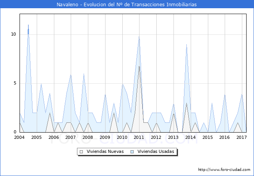Click the 2015 x-axis label
This screenshot has height=176, width=254.
click(x=207, y=137)
